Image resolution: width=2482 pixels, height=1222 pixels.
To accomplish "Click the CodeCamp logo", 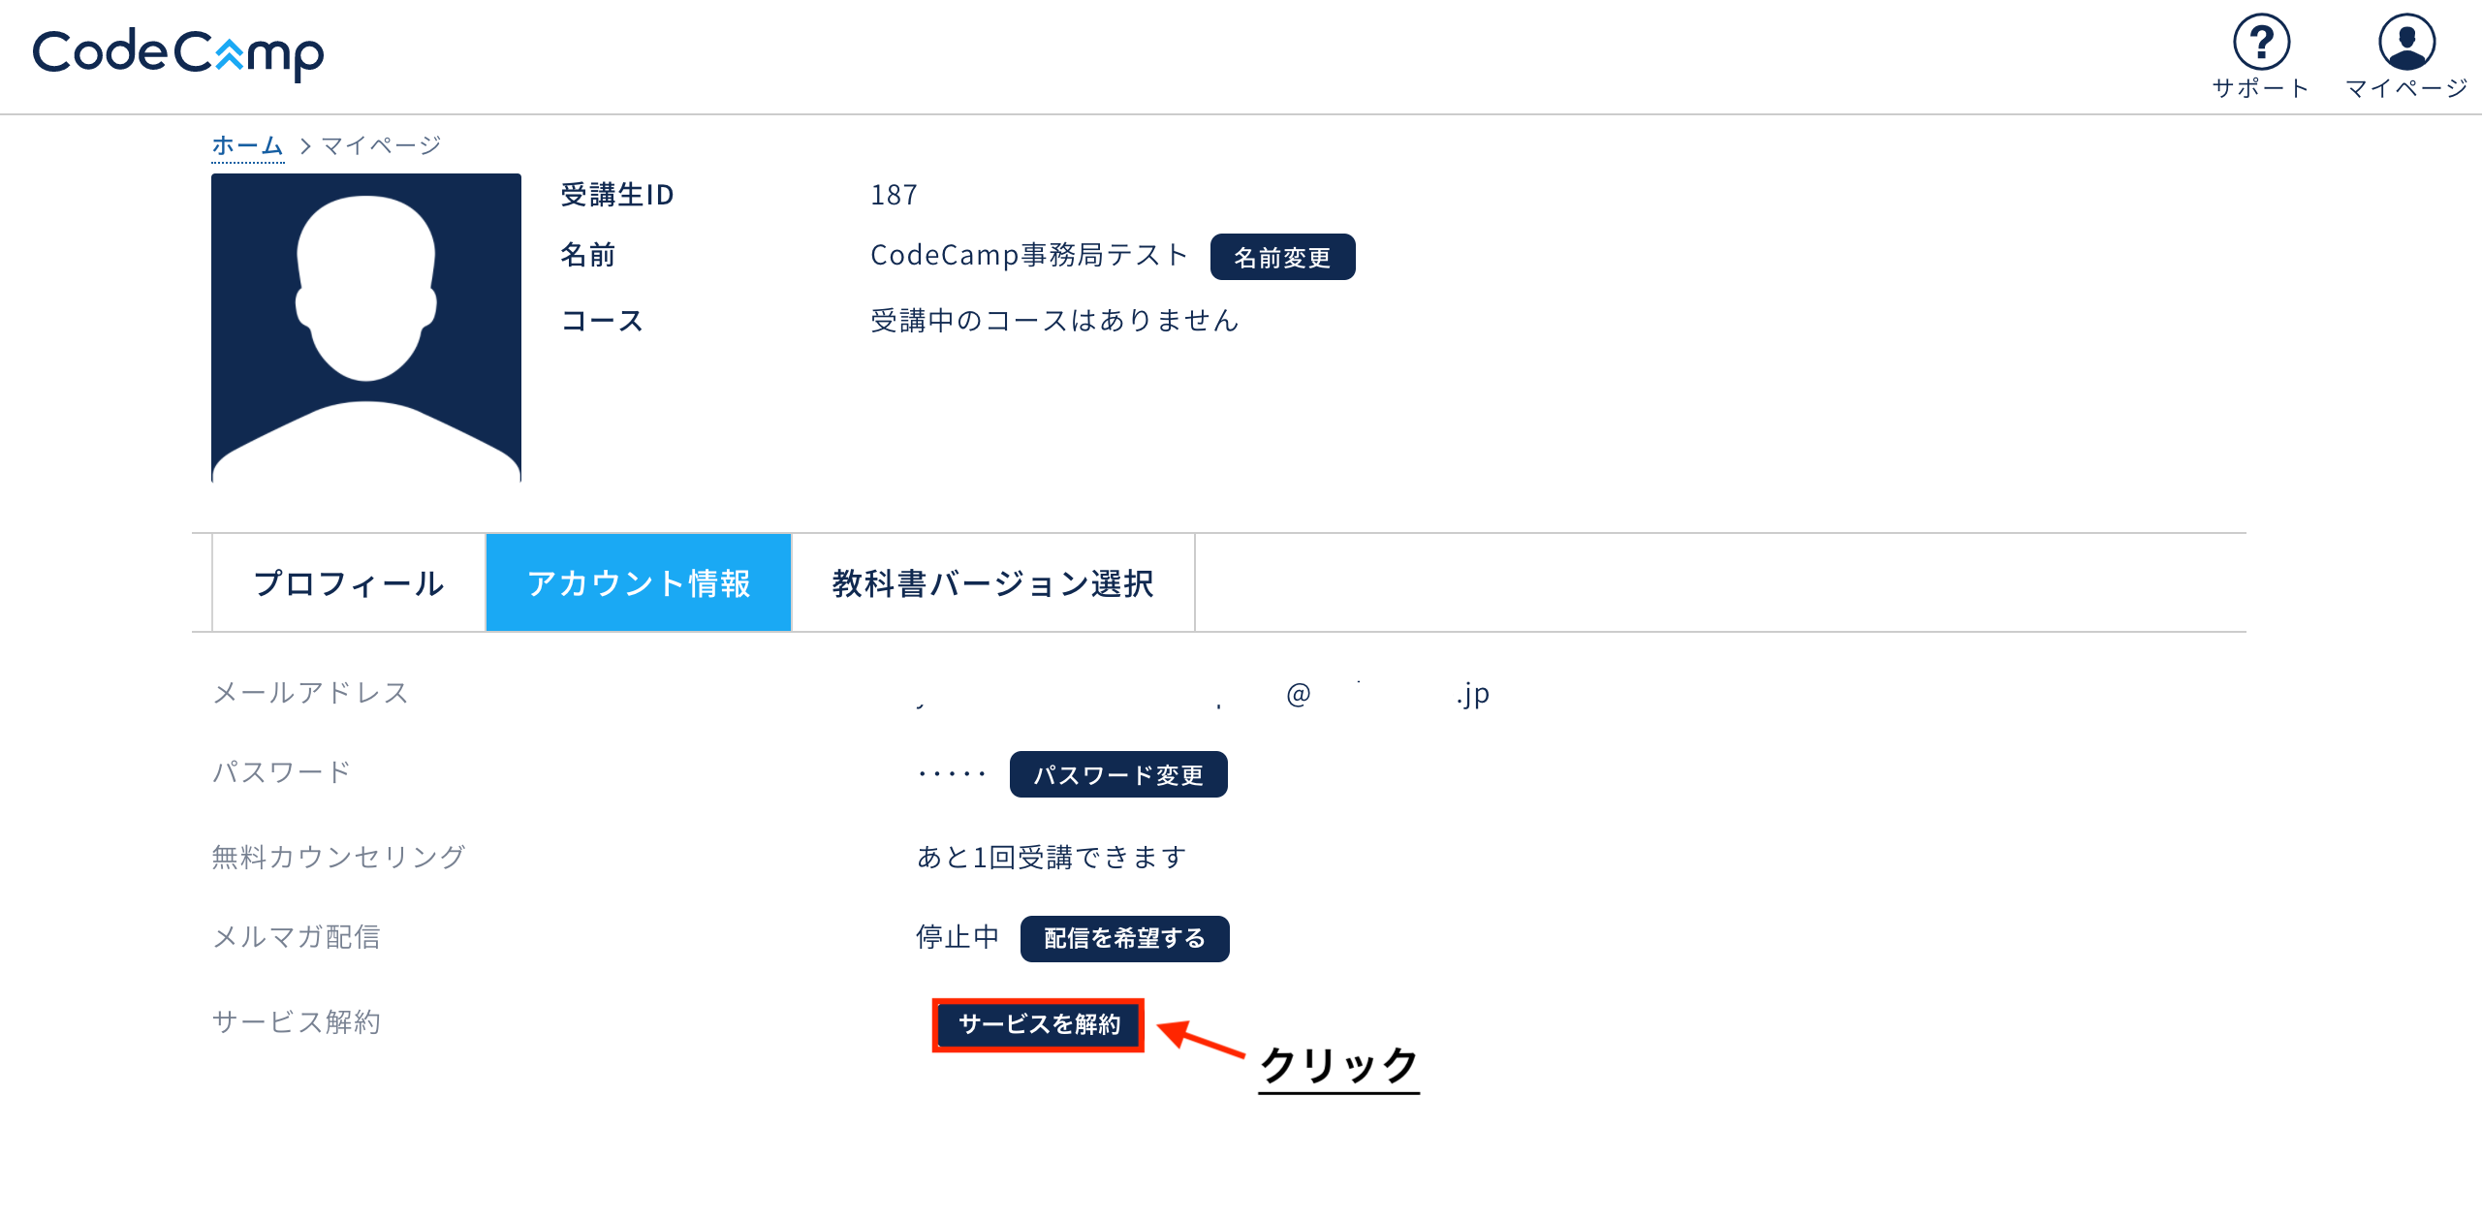I will 178,53.
